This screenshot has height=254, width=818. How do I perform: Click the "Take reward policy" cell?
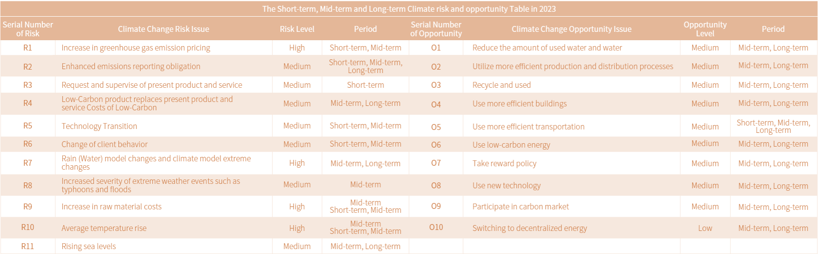(504, 163)
